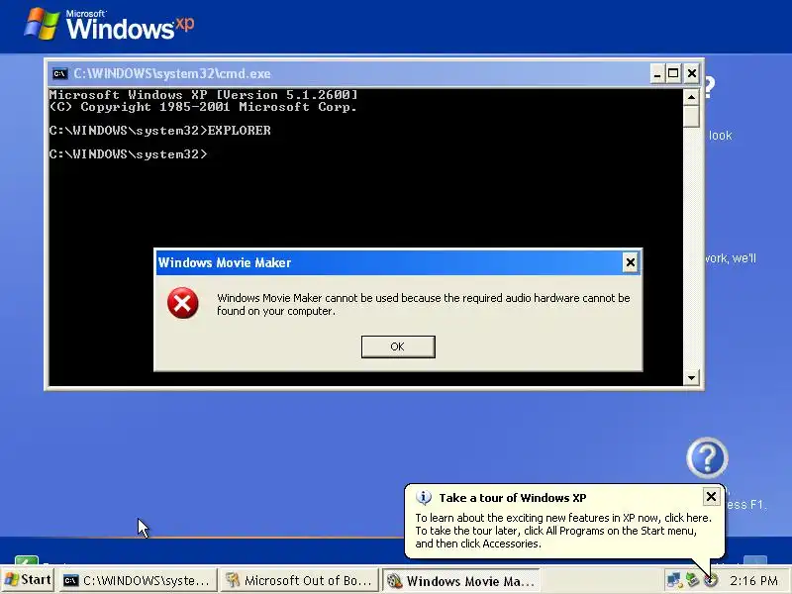792x594 pixels.
Task: Open the cmd.exe window system menu icon
Action: 59,73
